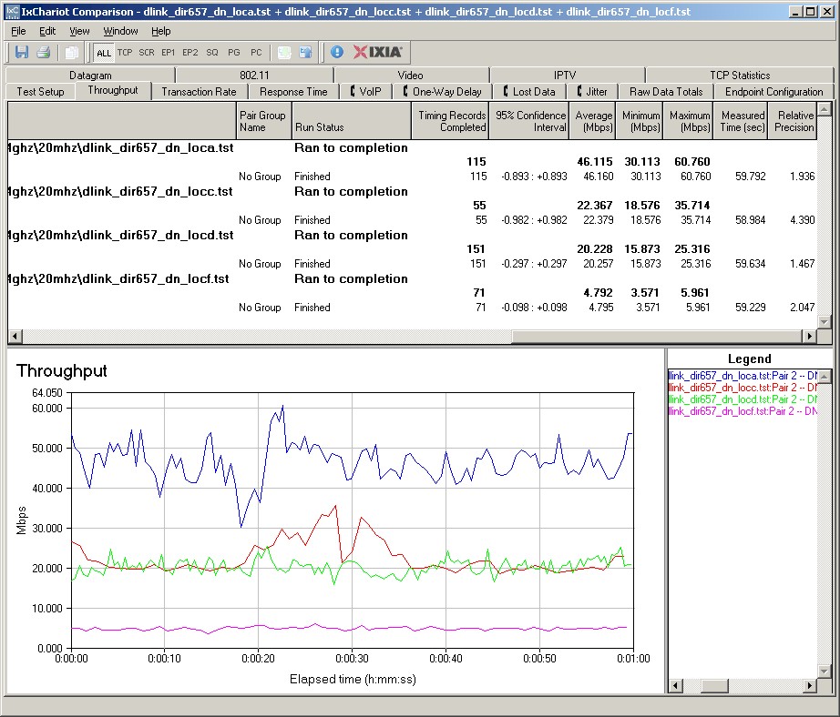Switch to the One-Way Delay tab
840x717 pixels.
pyautogui.click(x=442, y=92)
